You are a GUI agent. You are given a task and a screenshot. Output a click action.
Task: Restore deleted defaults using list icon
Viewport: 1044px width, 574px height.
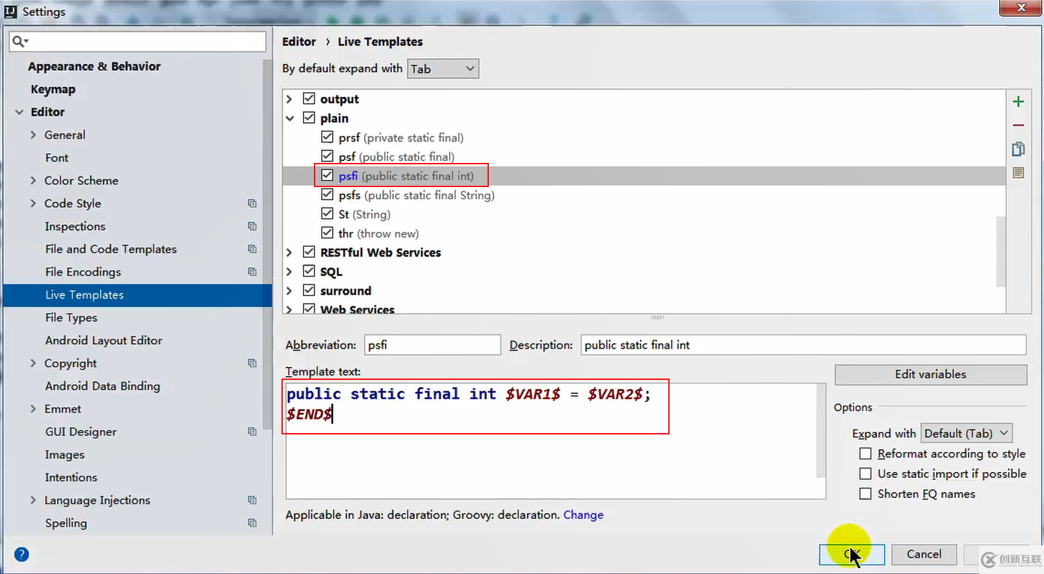[x=1018, y=173]
